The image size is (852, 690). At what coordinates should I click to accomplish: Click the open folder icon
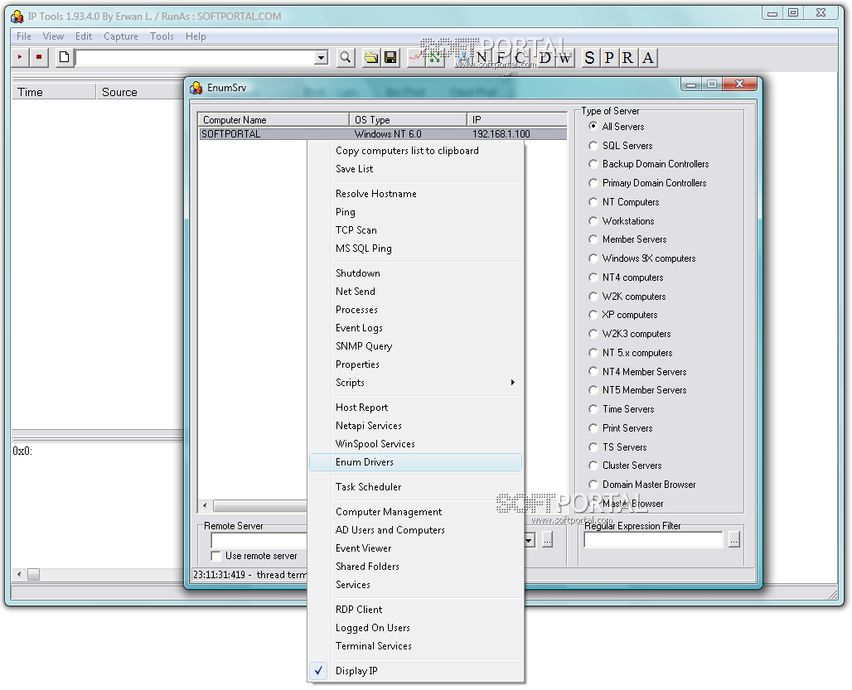[x=371, y=57]
